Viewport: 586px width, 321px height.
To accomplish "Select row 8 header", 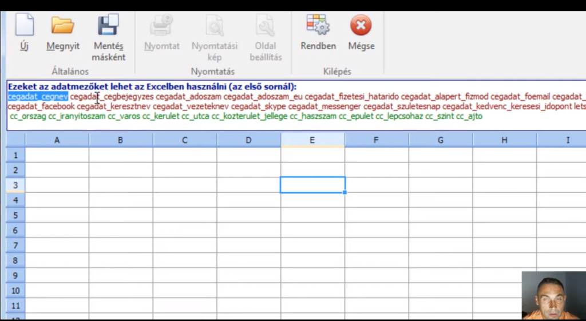I will 15,260.
